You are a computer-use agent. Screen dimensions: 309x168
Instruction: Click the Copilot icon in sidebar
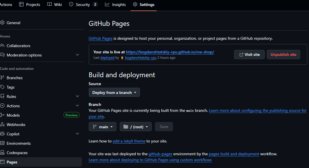(x=2, y=134)
